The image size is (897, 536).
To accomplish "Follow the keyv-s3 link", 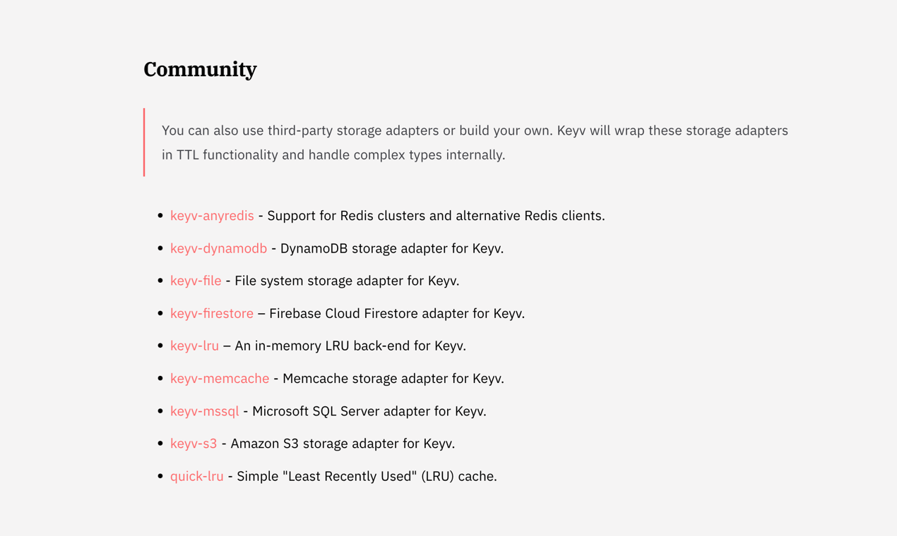I will (x=194, y=444).
